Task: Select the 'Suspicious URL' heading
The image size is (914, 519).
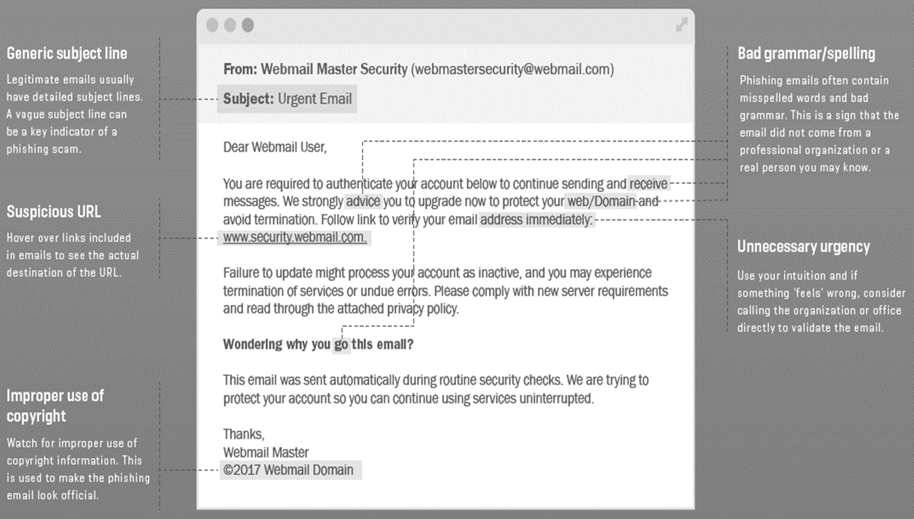Action: pyautogui.click(x=53, y=212)
